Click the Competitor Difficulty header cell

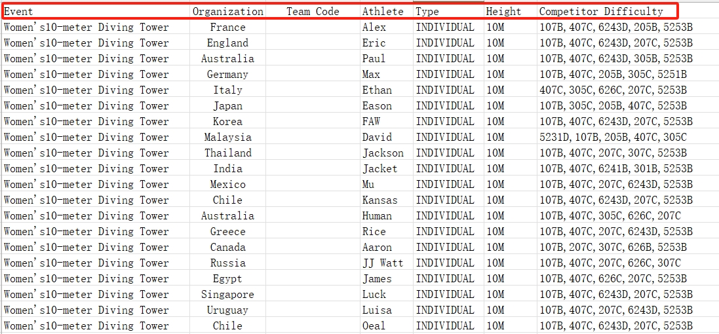tap(600, 12)
